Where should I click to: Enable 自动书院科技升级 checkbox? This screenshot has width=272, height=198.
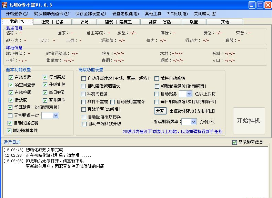tap(84, 124)
